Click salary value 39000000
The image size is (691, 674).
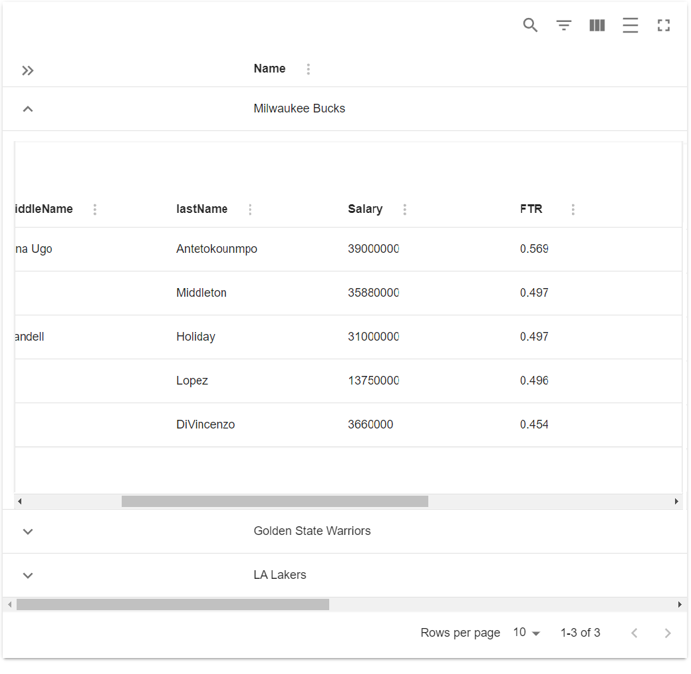(373, 249)
